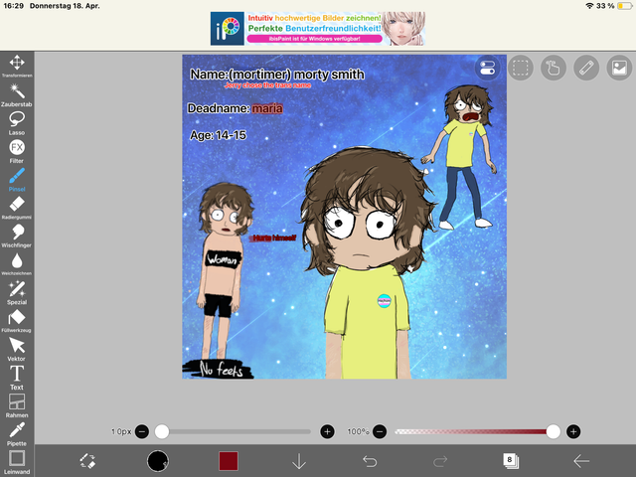
Task: Switch to the Radiergummi eraser tool
Action: pos(17,208)
